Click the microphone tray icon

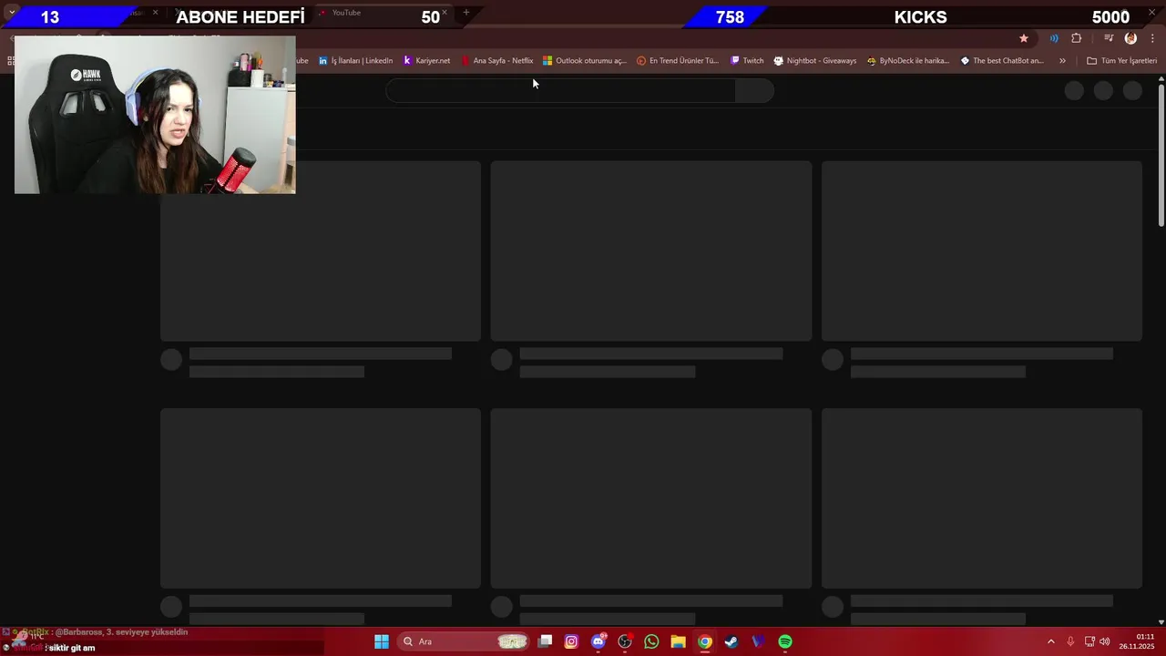[1070, 641]
